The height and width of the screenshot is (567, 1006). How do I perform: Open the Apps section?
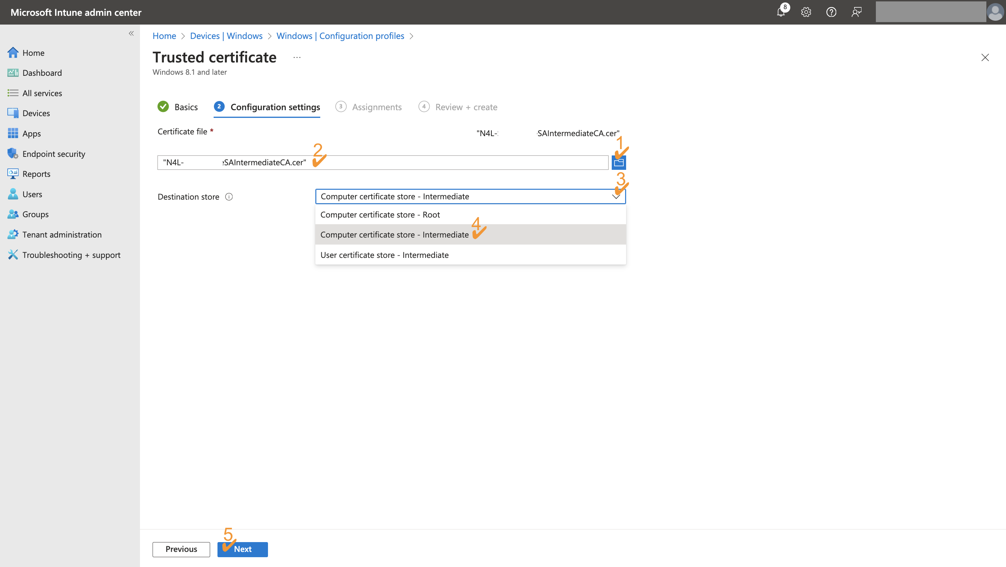pos(31,133)
